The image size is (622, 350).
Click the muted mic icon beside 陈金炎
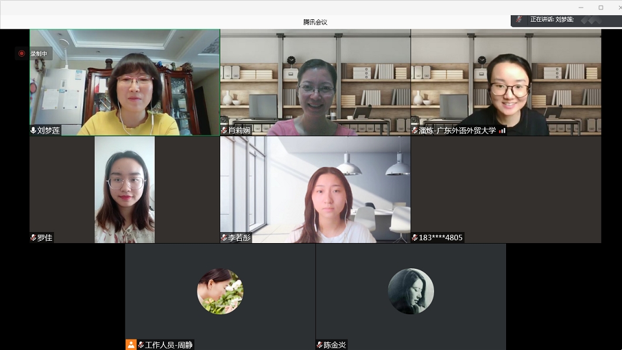tap(320, 345)
